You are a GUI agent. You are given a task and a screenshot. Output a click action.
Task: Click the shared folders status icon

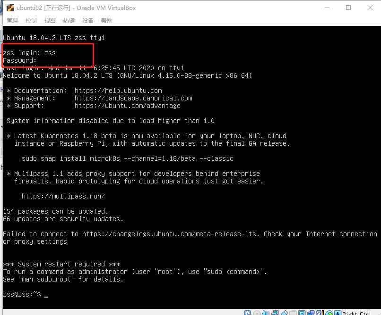(293, 313)
